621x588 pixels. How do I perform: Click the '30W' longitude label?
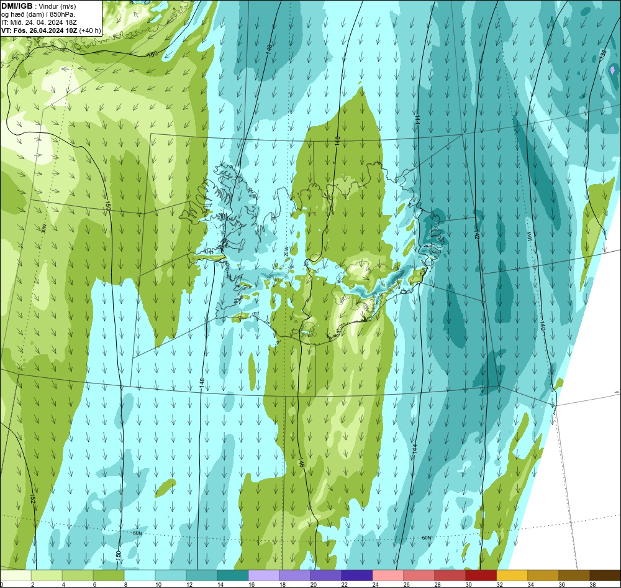[x=43, y=227]
